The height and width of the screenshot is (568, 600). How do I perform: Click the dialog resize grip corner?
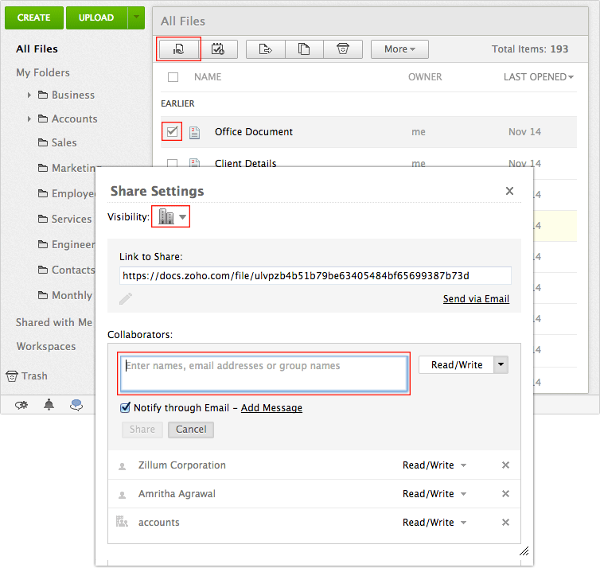(x=524, y=551)
